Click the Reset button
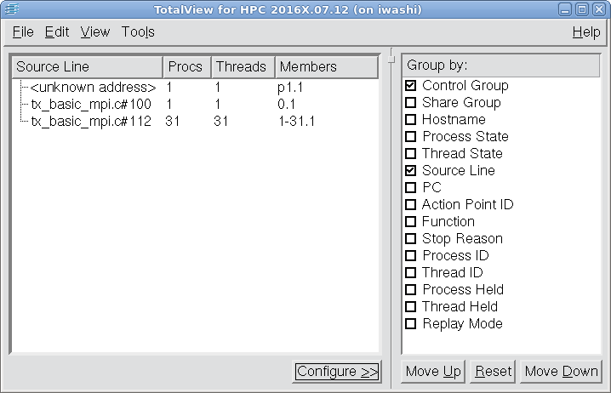Image resolution: width=611 pixels, height=393 pixels. click(493, 372)
